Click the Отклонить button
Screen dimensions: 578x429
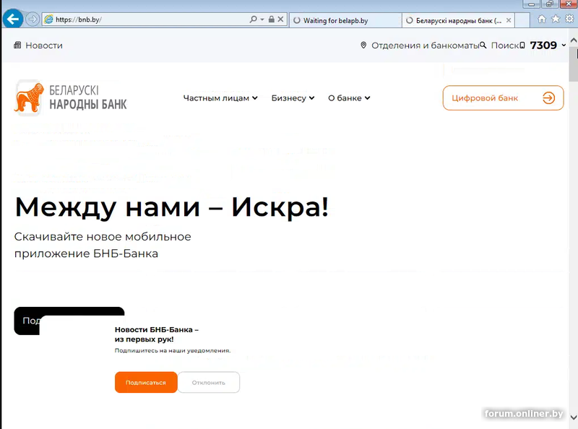click(209, 382)
